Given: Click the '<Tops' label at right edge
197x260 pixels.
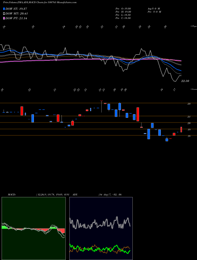Looking at the screenshot, I should click(x=193, y=26).
